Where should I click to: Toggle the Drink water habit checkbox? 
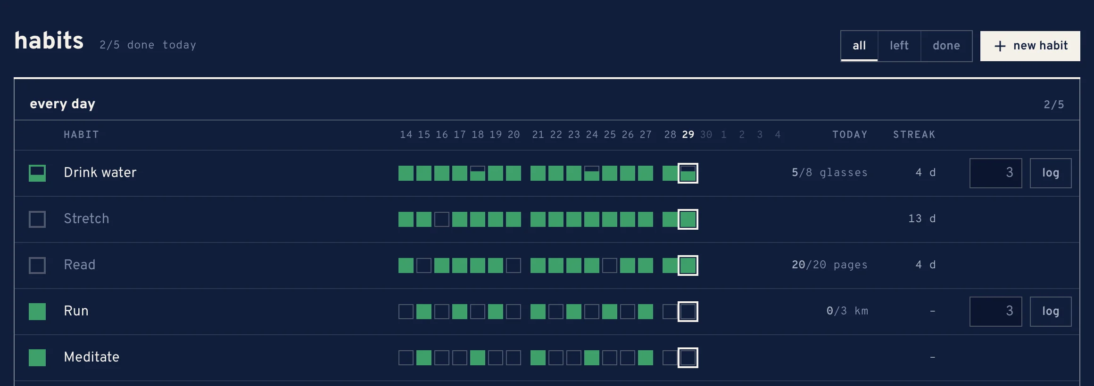point(37,173)
